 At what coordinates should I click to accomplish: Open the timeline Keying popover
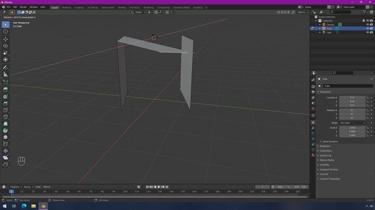pos(28,187)
